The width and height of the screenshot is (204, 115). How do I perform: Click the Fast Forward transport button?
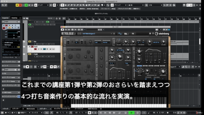[x=114, y=113]
